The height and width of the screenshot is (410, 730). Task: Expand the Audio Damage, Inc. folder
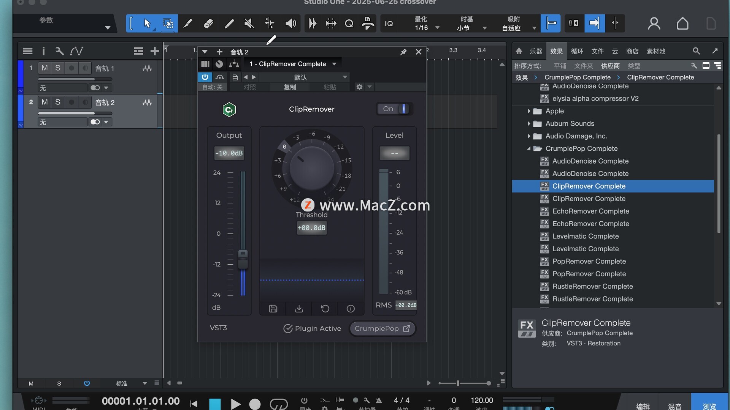point(528,136)
